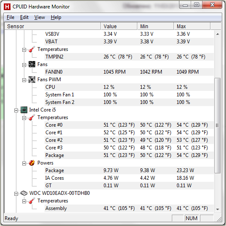
Task: Open the File menu
Action: [11, 17]
